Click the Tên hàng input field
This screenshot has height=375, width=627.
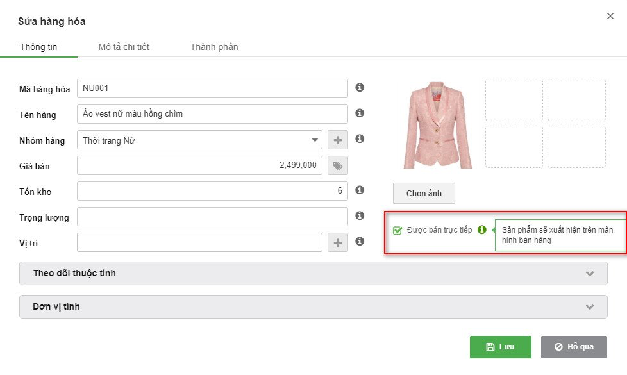pyautogui.click(x=212, y=113)
